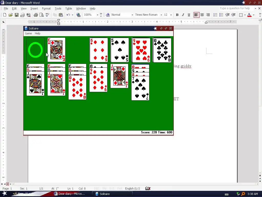Image resolution: width=262 pixels, height=197 pixels.
Task: Open the font size 12 dropdown
Action: point(171,15)
